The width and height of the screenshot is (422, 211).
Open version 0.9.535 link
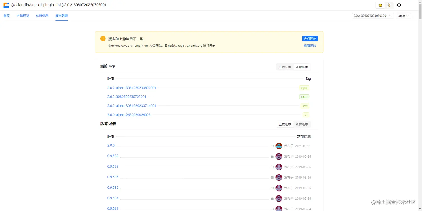113,188
